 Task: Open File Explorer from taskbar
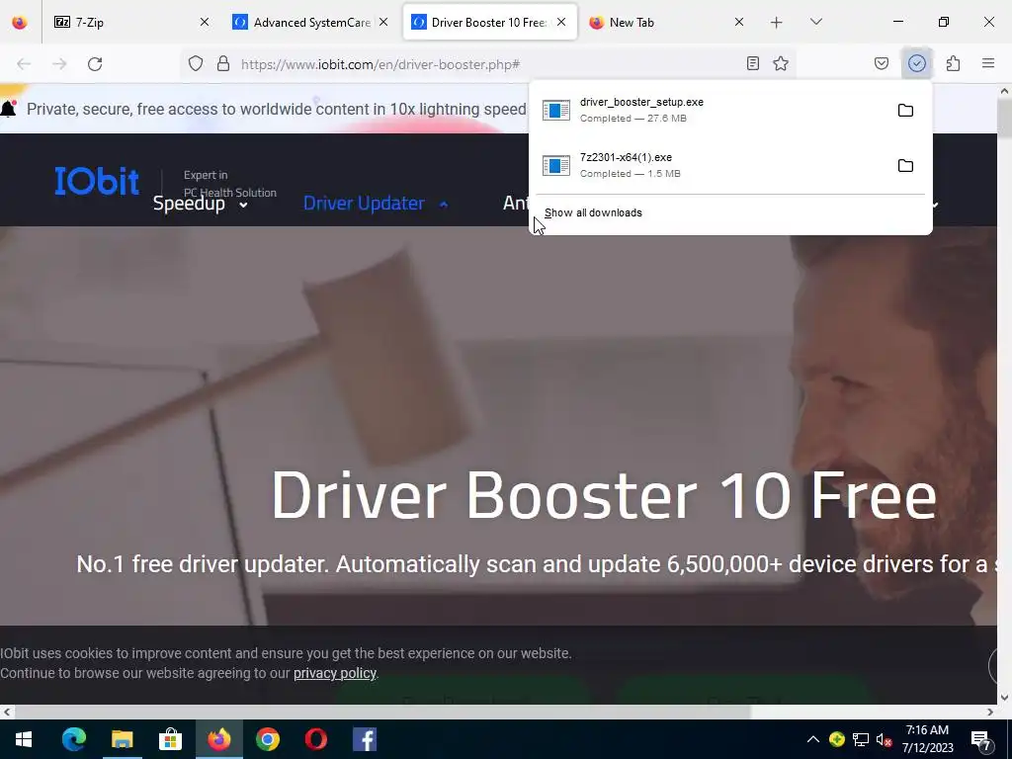point(122,739)
